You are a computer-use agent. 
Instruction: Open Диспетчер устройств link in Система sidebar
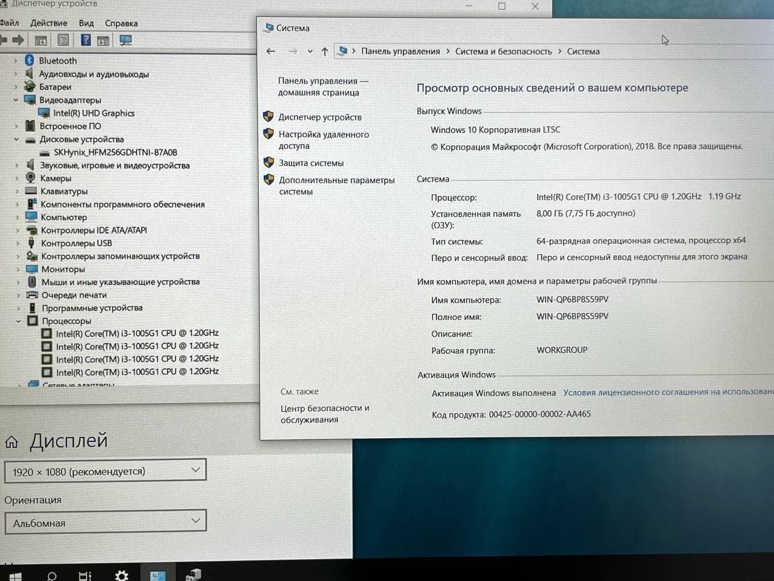tap(320, 117)
